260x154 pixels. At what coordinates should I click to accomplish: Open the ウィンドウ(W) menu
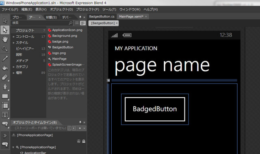click(x=130, y=9)
